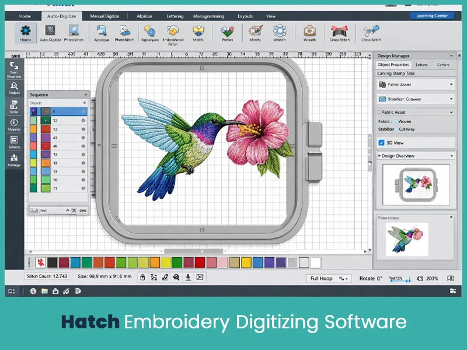Pick the light pink swatch in palette
The height and width of the screenshot is (350, 467).
(x=223, y=262)
